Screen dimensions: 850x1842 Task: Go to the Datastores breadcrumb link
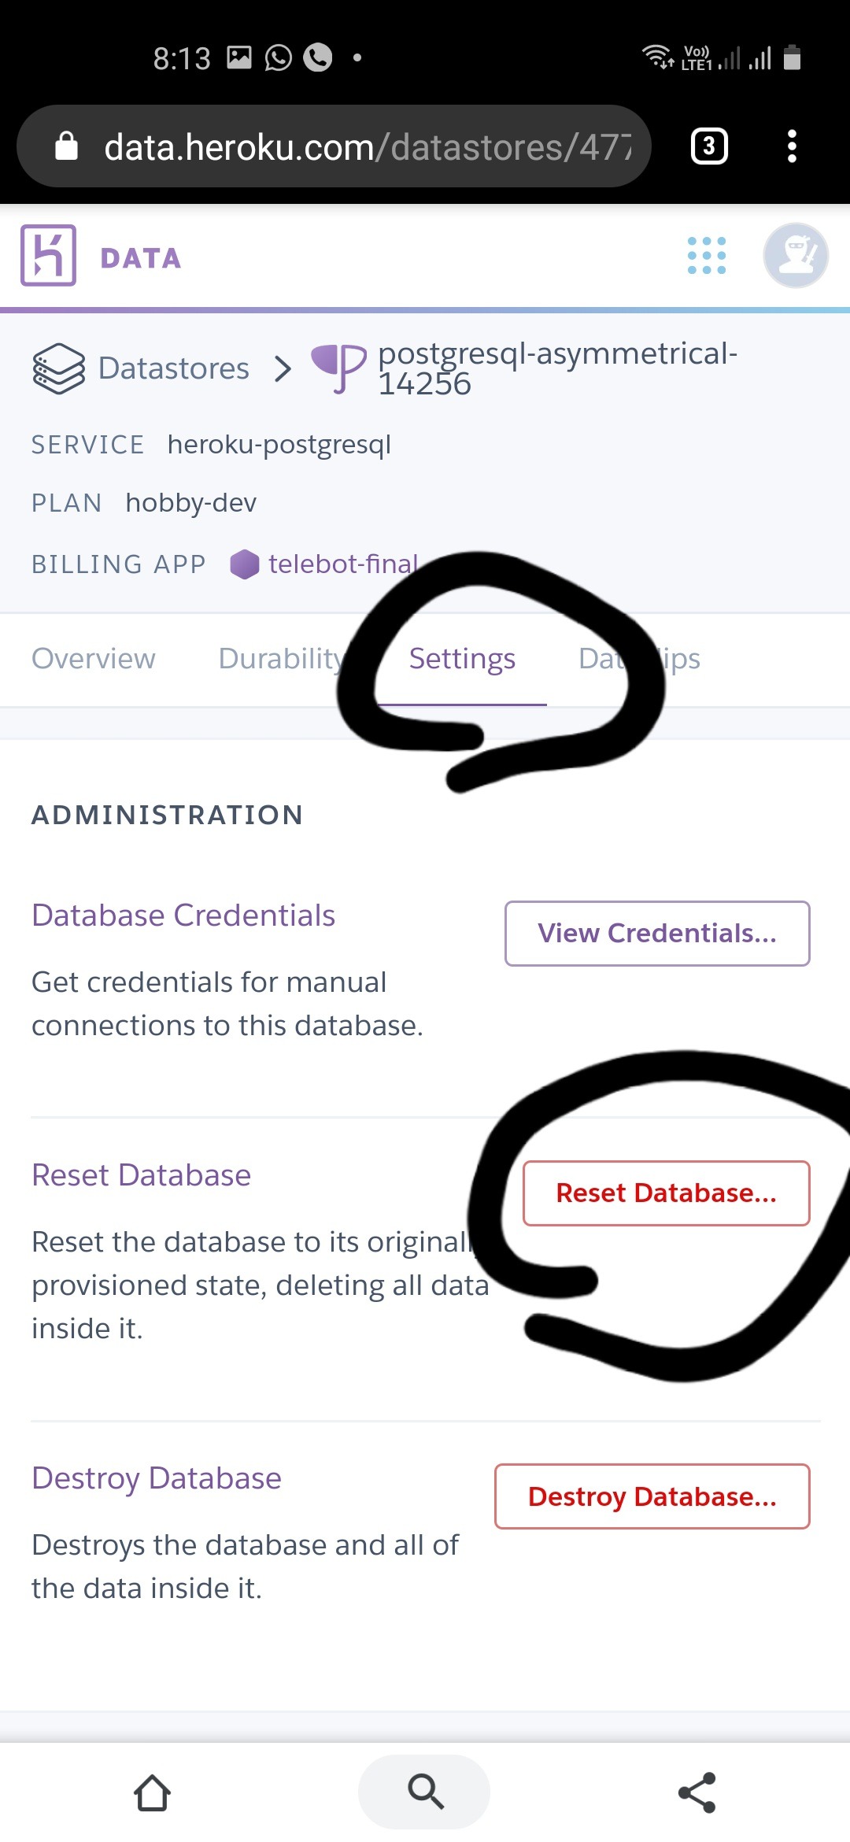(x=173, y=368)
